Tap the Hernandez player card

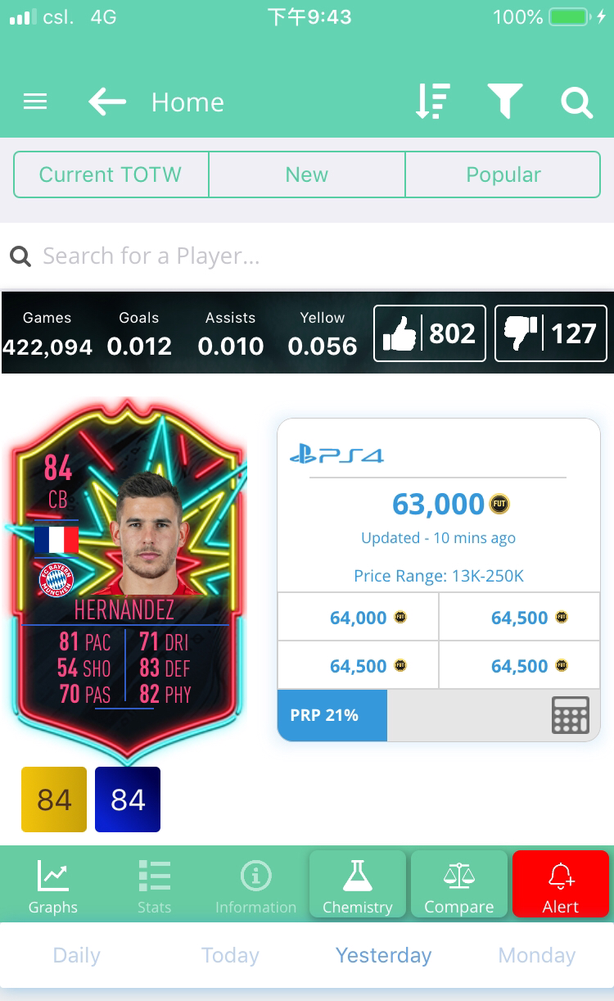click(127, 577)
